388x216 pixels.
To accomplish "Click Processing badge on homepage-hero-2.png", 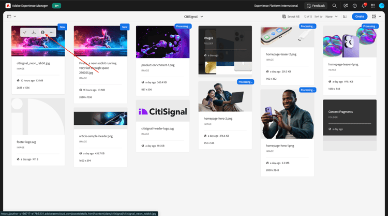I will [245, 82].
